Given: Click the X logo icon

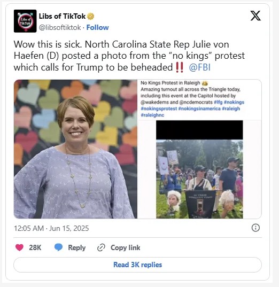Looking at the screenshot, I should point(255,15).
